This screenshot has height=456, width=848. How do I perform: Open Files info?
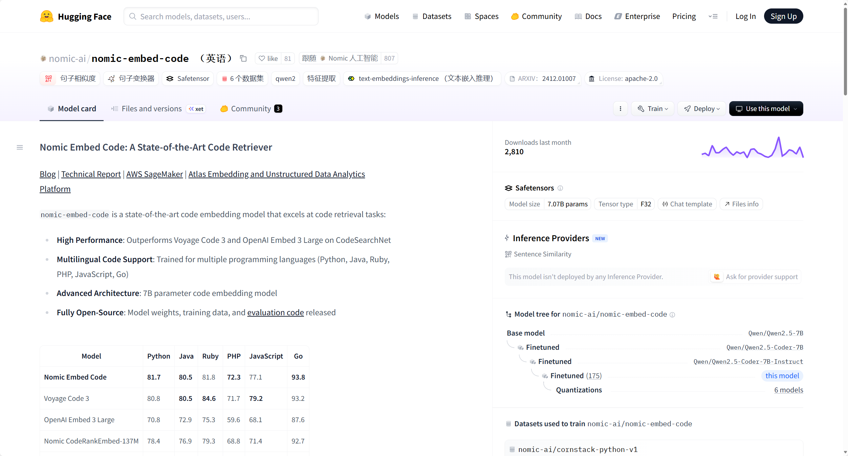click(741, 204)
